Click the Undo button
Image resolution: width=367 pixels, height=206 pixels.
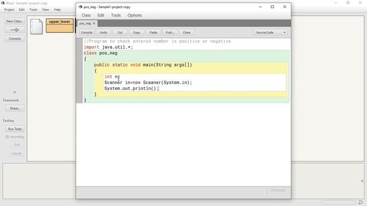tap(103, 33)
